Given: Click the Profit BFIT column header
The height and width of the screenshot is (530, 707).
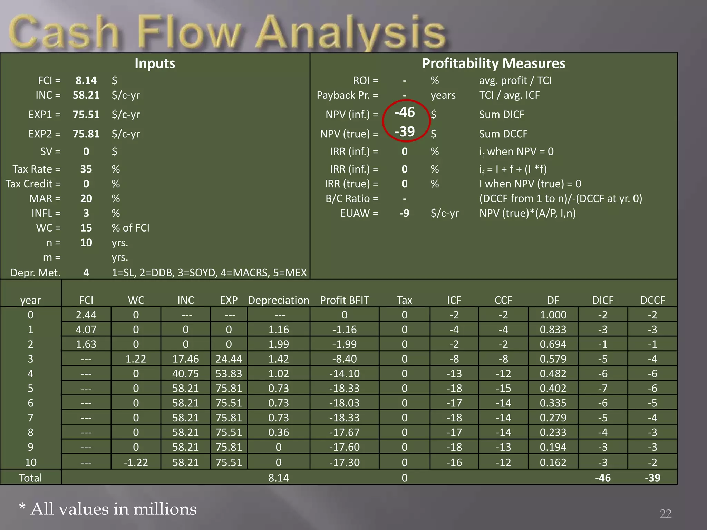Looking at the screenshot, I should point(344,300).
